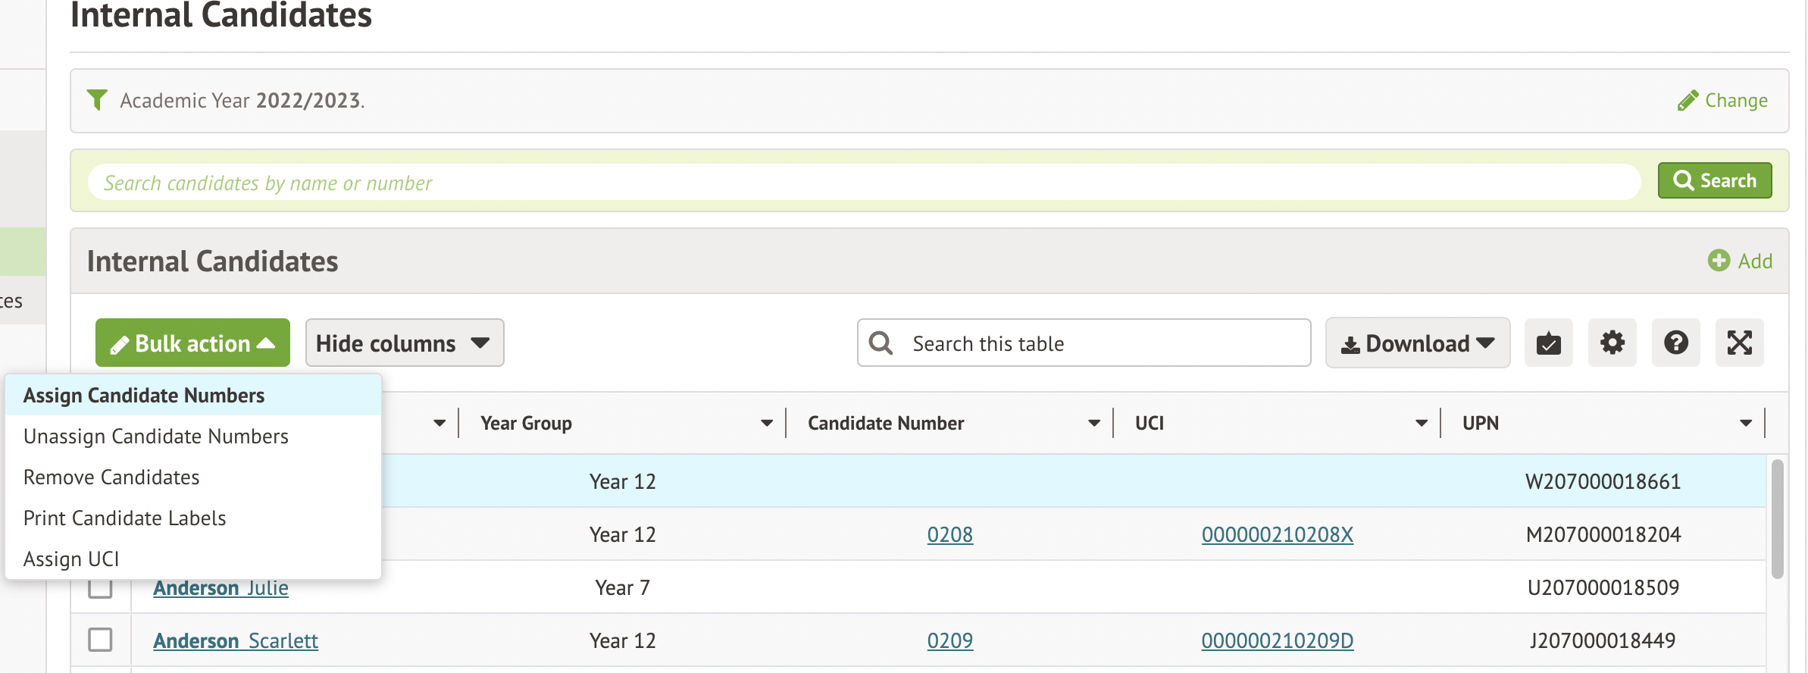The image size is (1808, 673).
Task: Open the Candidate Number column dropdown arrow
Action: [x=1093, y=423]
